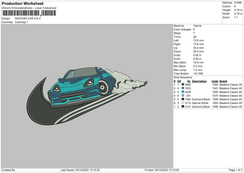Click the 'Page 1 of 1' indicator

(x=235, y=170)
